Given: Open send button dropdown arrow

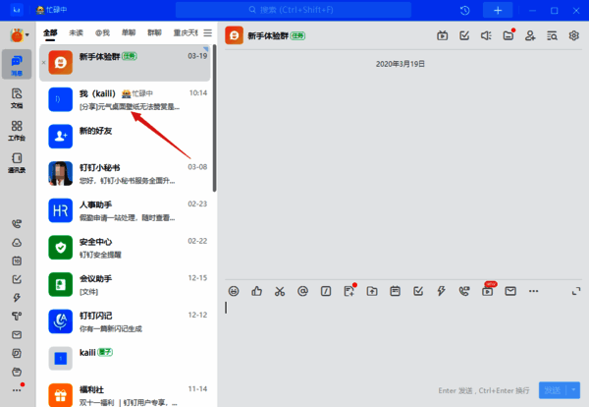Looking at the screenshot, I should coord(573,390).
